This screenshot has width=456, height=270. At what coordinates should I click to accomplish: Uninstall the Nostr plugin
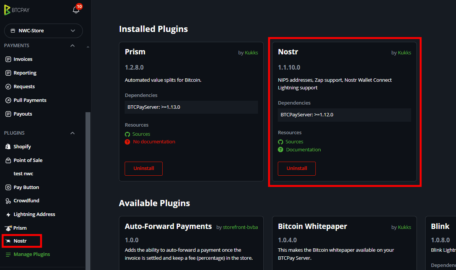pyautogui.click(x=297, y=168)
